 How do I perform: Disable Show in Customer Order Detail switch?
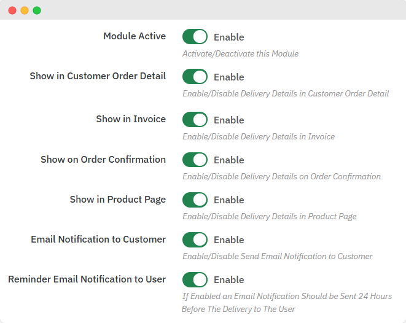pos(195,77)
